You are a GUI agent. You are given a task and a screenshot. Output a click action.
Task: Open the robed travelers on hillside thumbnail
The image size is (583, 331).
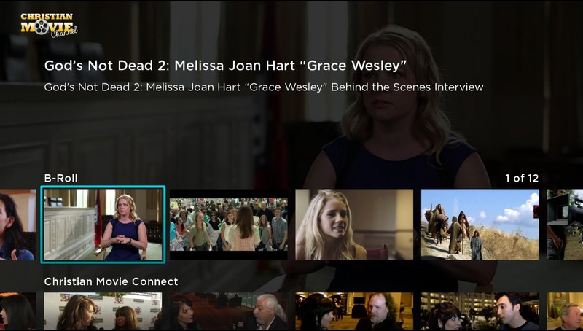pos(480,225)
